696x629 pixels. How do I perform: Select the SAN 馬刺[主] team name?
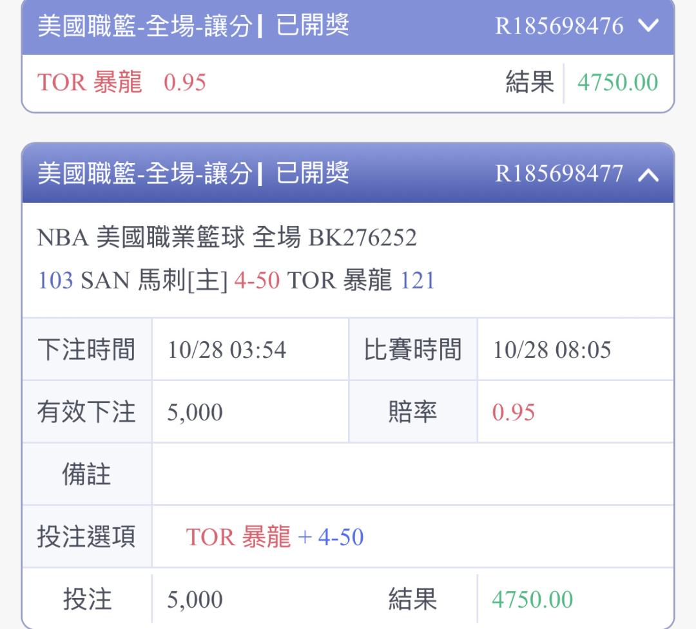153,281
